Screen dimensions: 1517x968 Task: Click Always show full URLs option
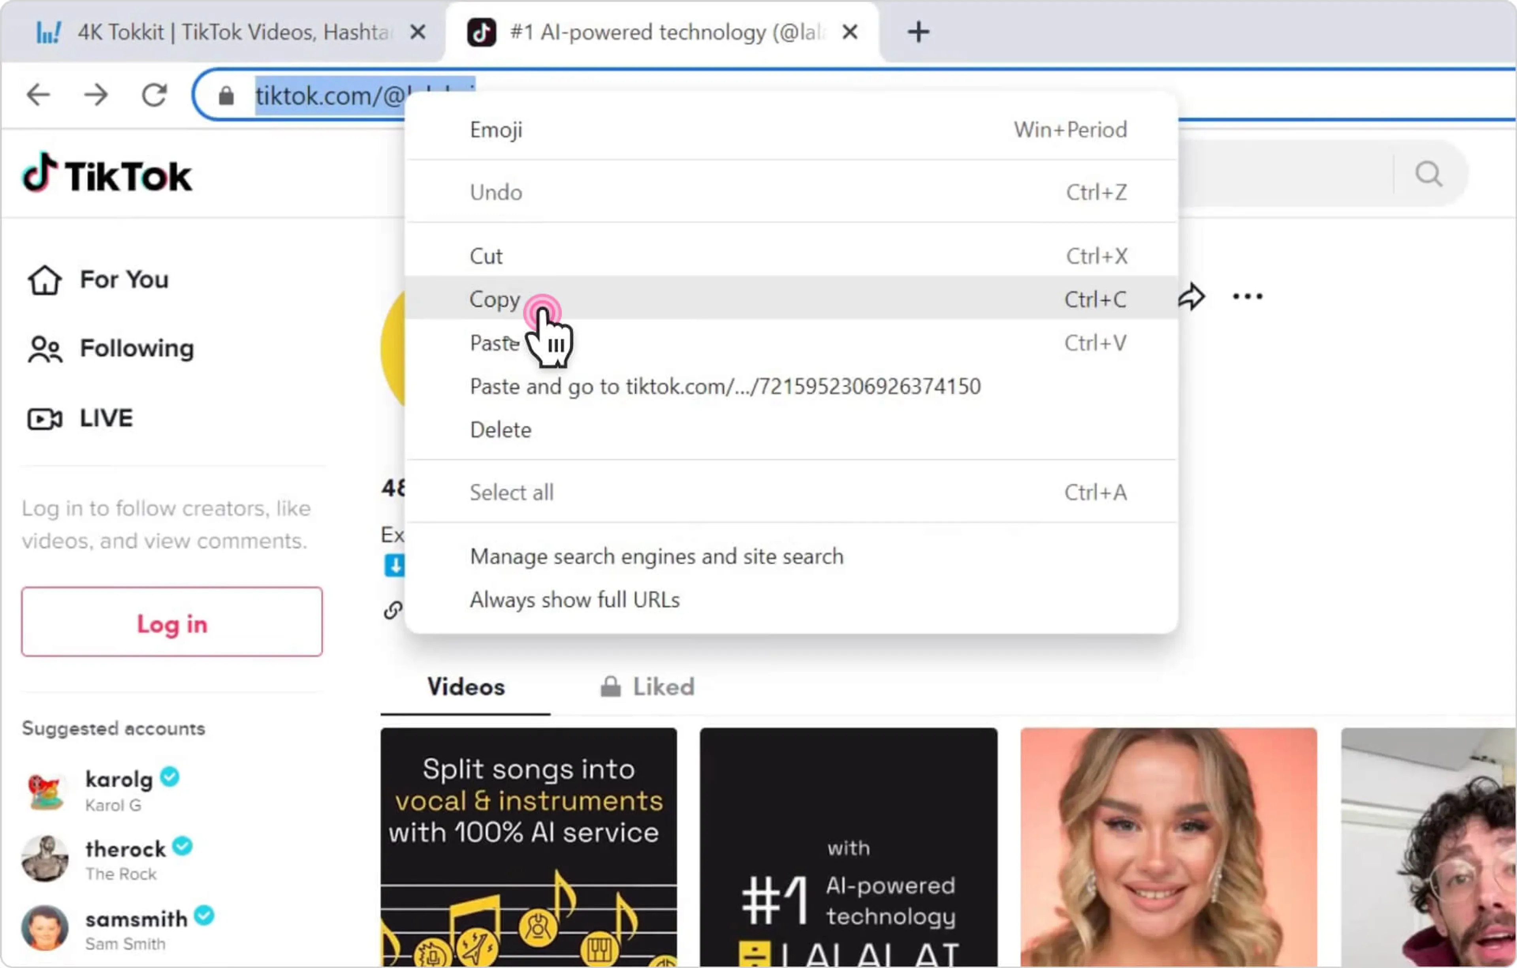574,600
